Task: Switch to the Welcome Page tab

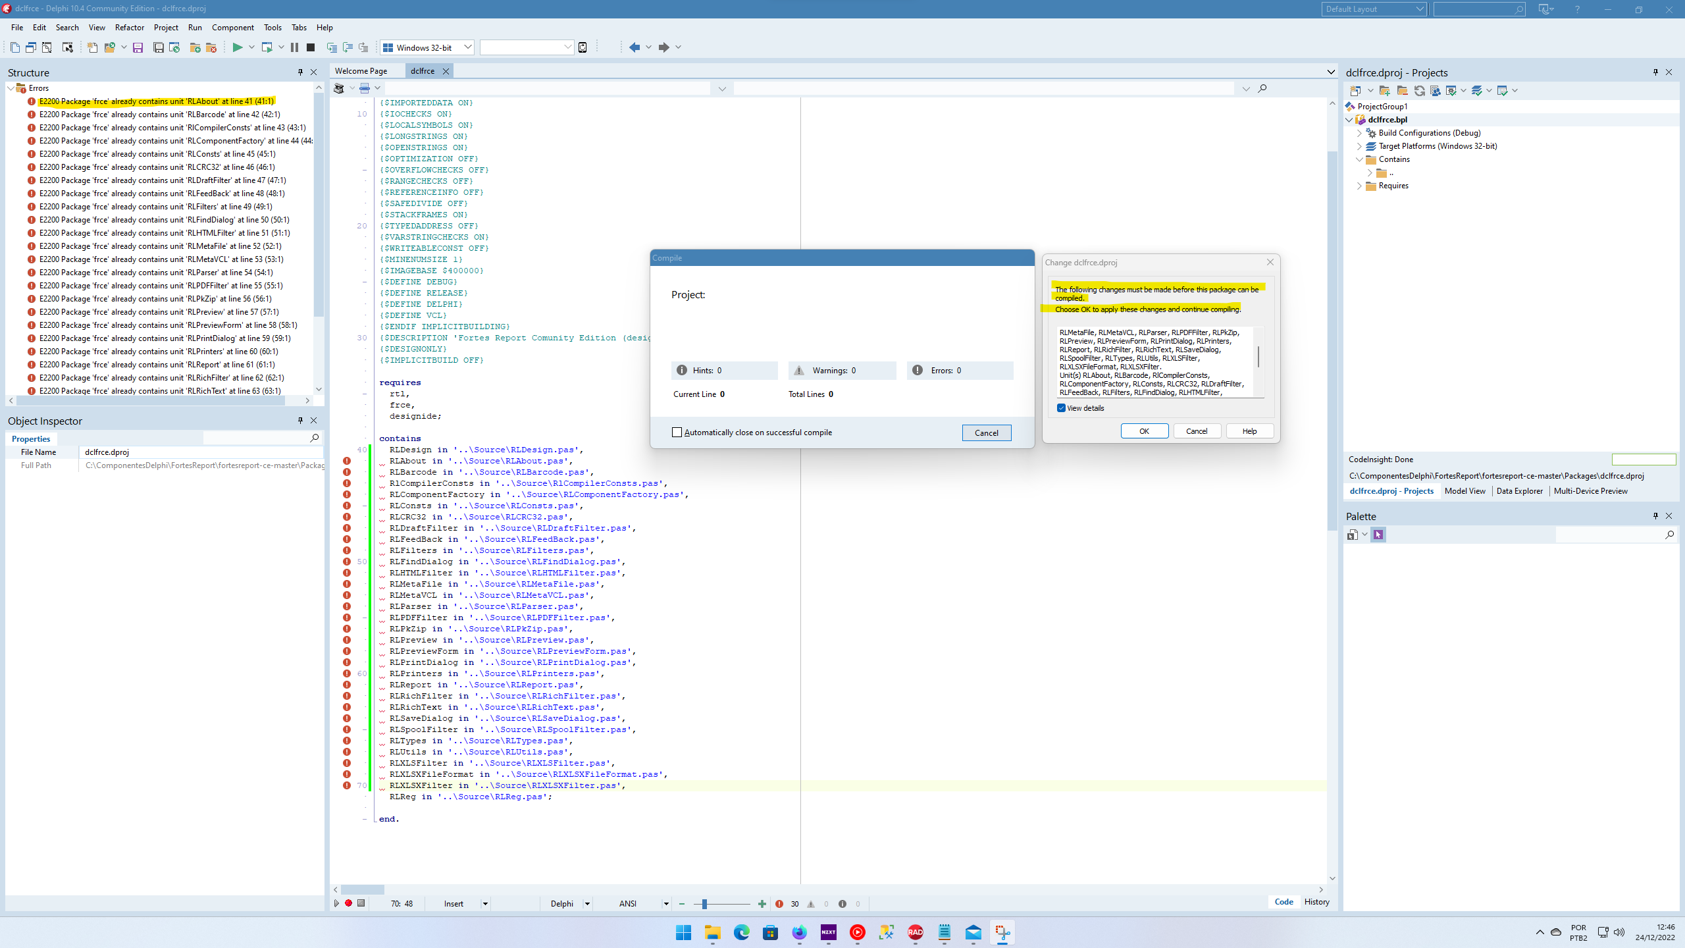Action: (x=361, y=70)
